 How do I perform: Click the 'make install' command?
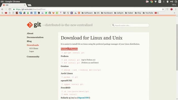pos(69,94)
